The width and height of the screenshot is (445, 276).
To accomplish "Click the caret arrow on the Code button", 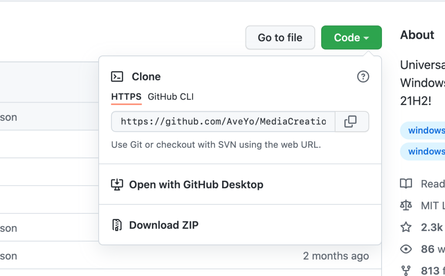I will point(366,38).
